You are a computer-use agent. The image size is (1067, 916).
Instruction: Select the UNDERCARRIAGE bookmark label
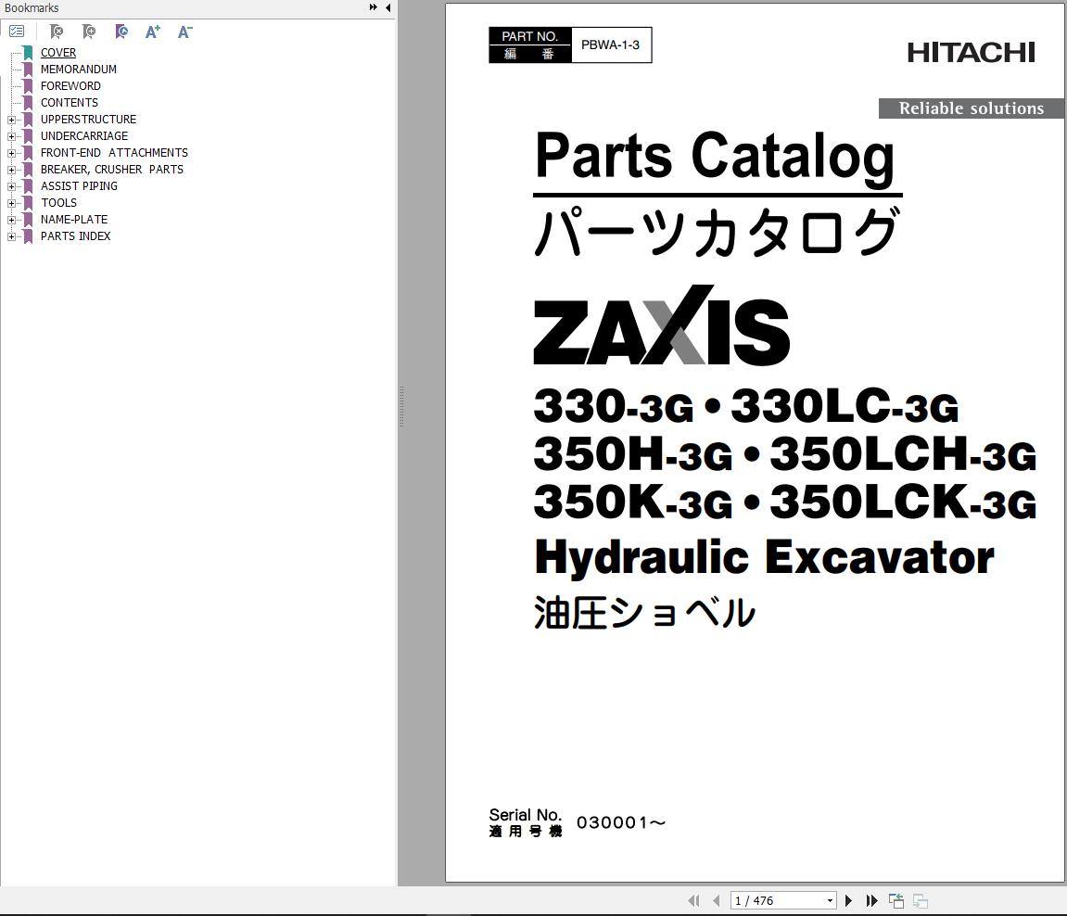point(83,136)
